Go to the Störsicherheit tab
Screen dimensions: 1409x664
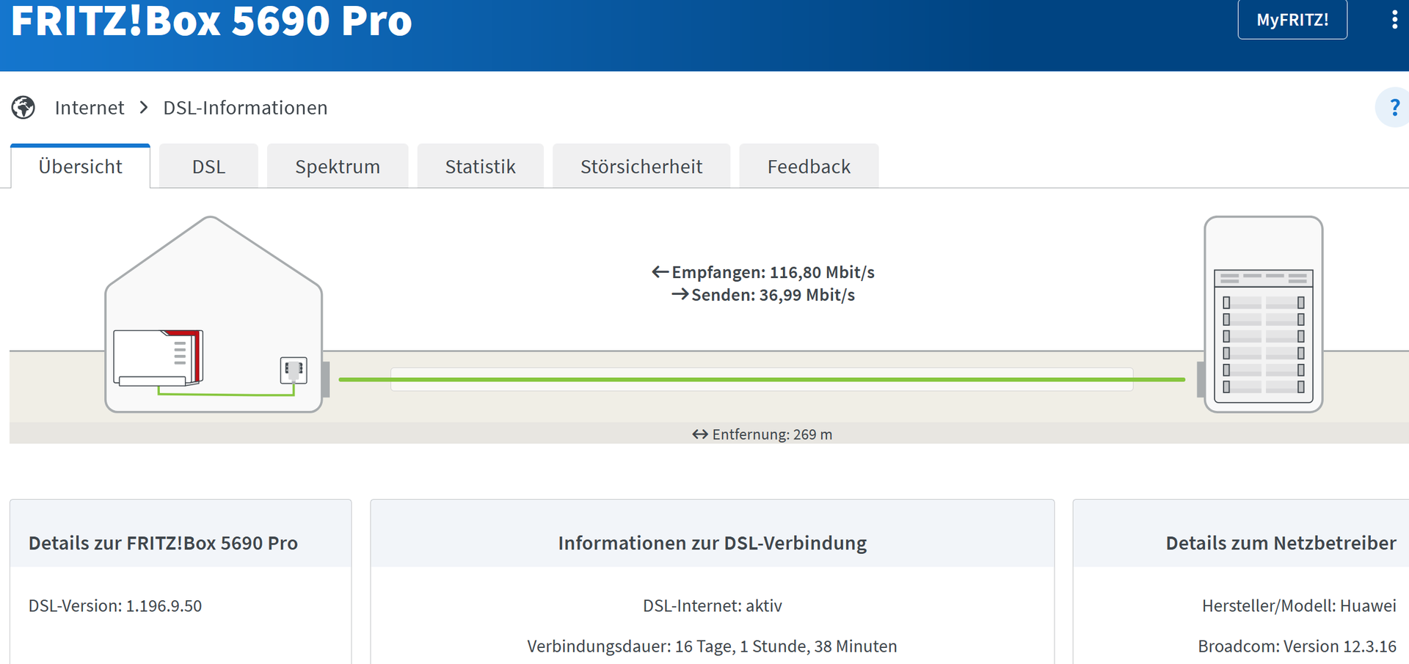(641, 167)
